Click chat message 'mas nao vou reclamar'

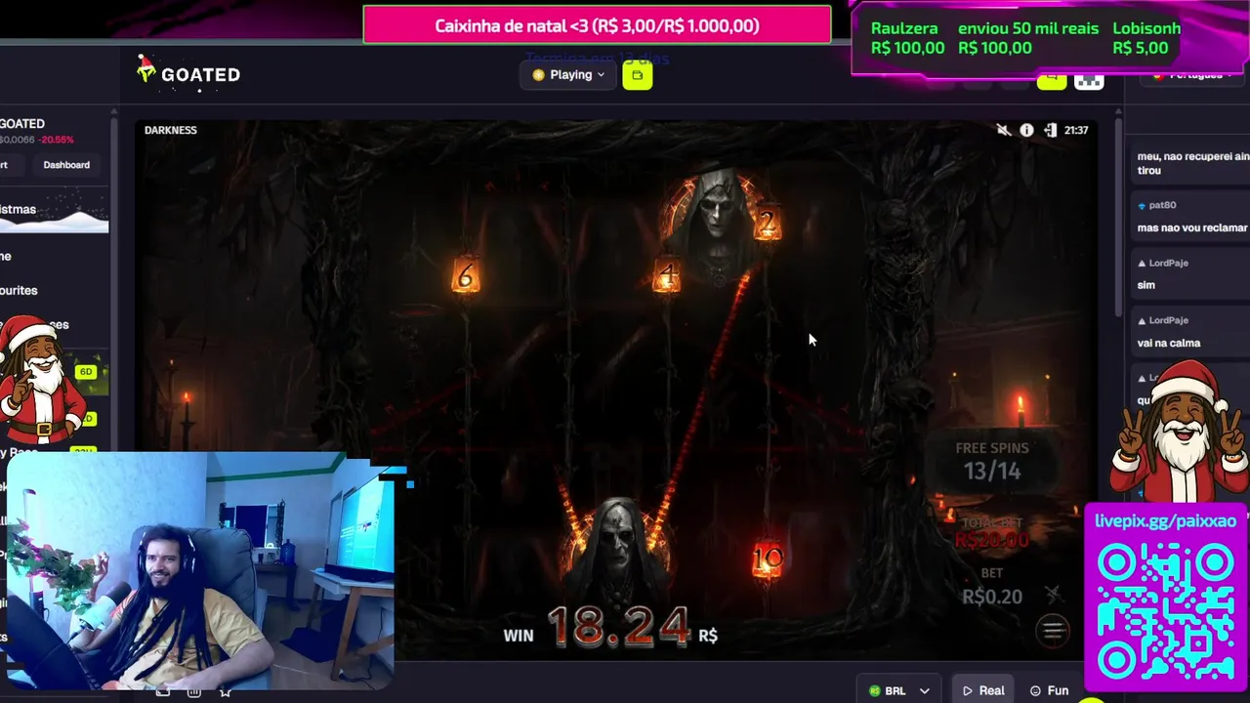pos(1191,227)
